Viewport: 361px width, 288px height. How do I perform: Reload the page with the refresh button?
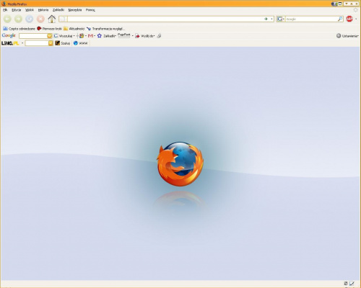pos(30,19)
